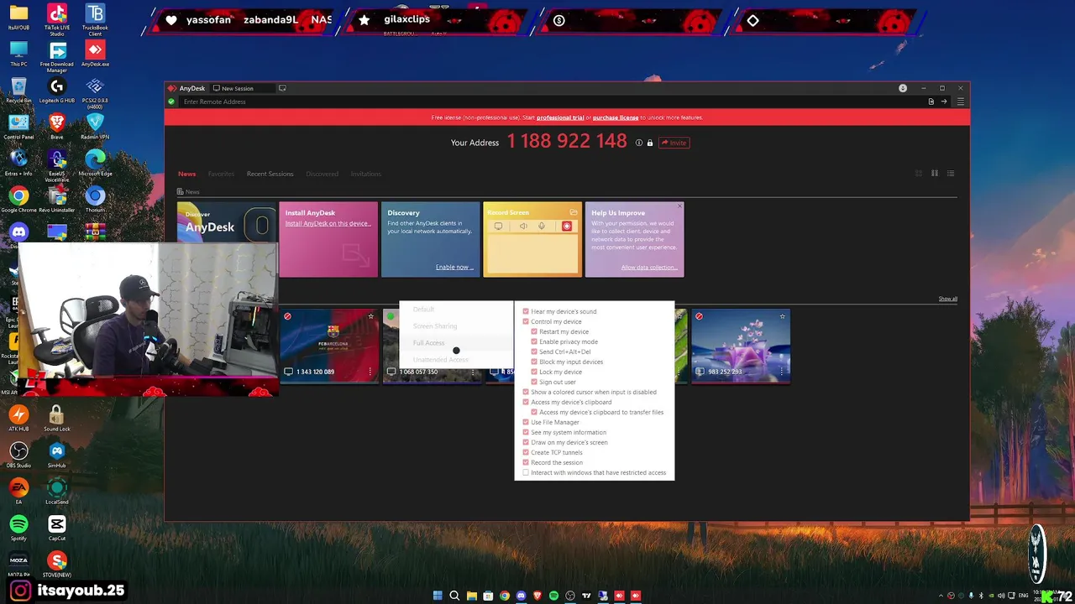The height and width of the screenshot is (604, 1075).
Task: Switch to small tiles view
Action: 934,174
